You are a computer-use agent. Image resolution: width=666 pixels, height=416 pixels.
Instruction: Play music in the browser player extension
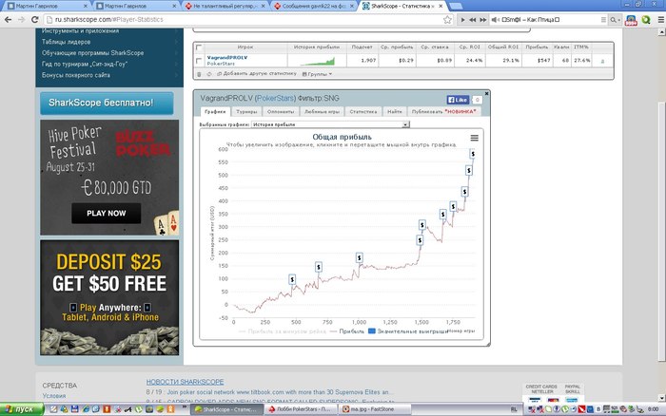point(462,20)
